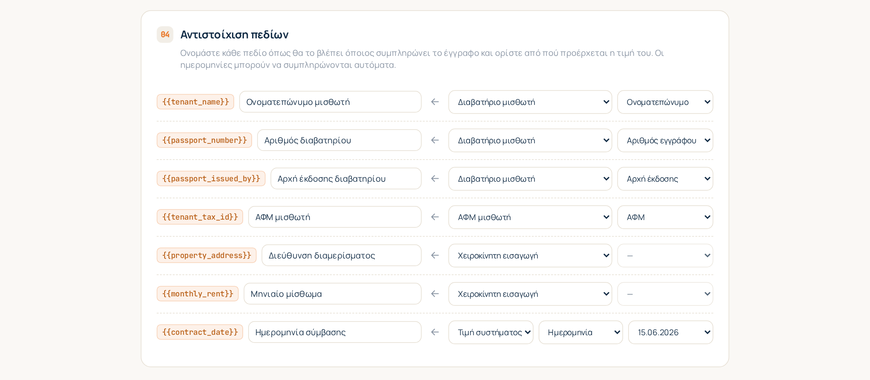
Task: Click the {{monthly_rent}} placeholder tag
Action: (x=197, y=294)
